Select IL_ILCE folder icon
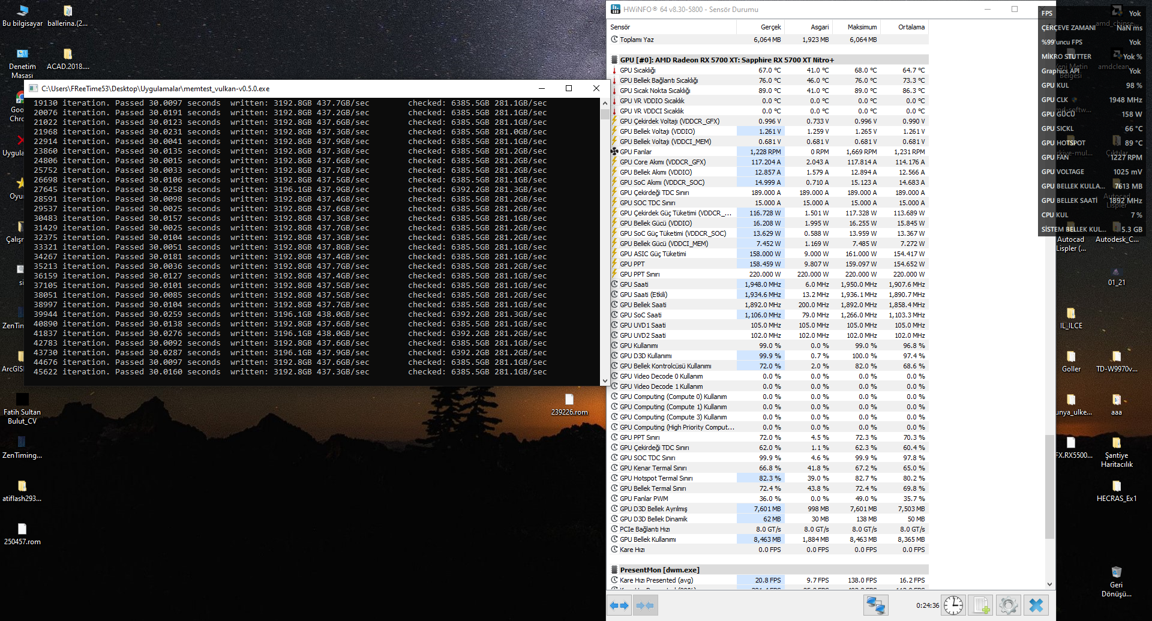 coord(1071,319)
